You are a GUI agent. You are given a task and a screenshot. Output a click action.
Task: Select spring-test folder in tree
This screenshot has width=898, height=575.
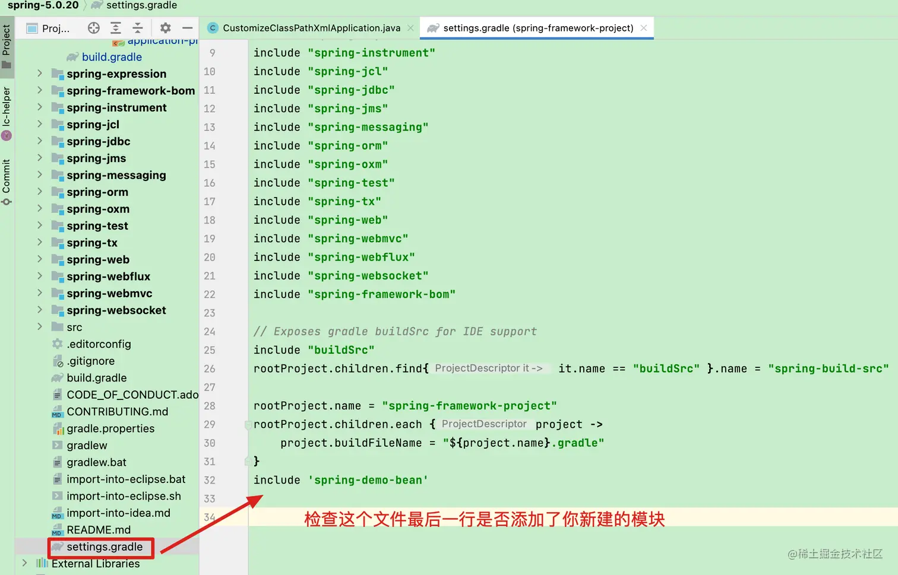[97, 225]
